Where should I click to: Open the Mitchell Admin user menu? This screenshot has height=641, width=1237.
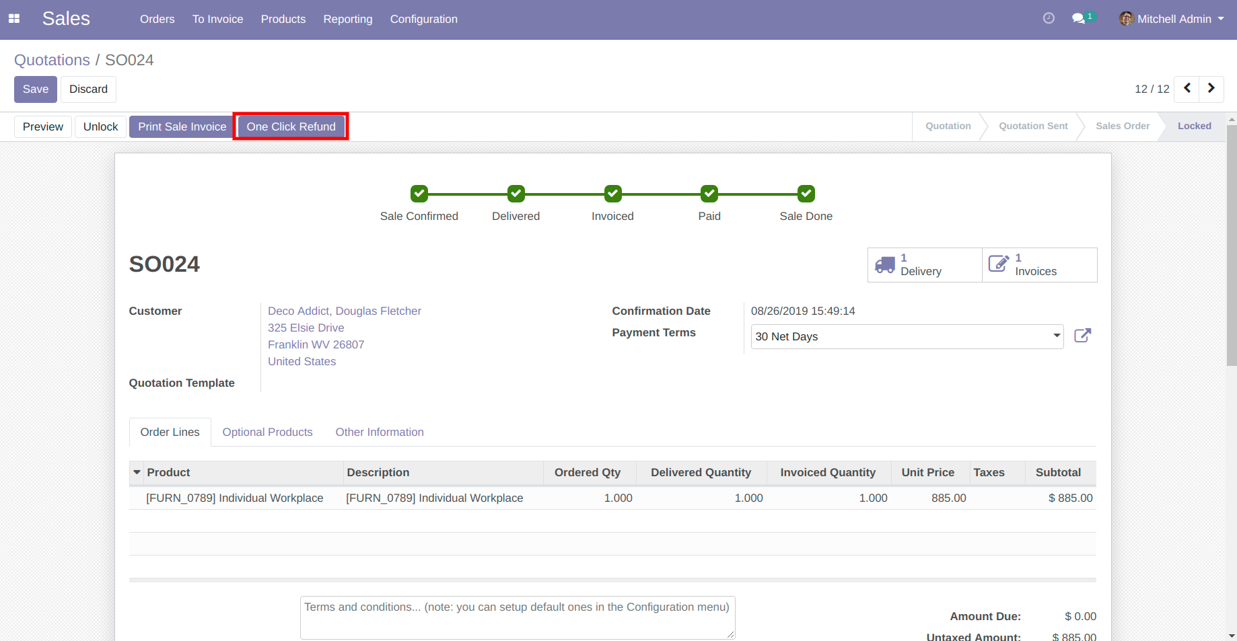coord(1172,19)
